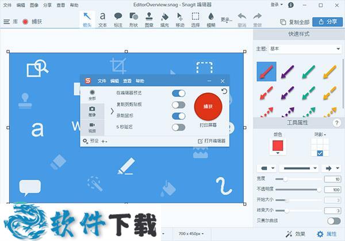
Task: Open the red color swatch picker
Action: [278, 146]
